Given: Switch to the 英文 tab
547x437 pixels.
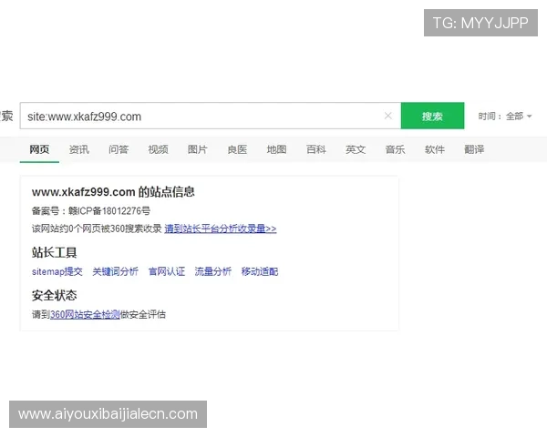Looking at the screenshot, I should (356, 149).
